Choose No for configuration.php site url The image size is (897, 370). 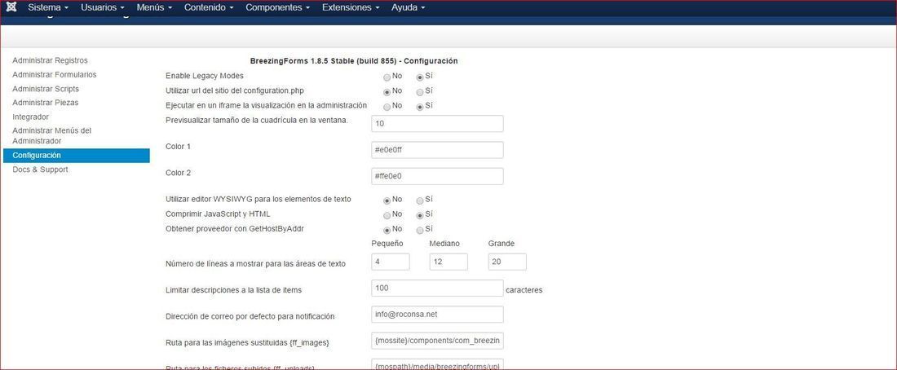(387, 91)
